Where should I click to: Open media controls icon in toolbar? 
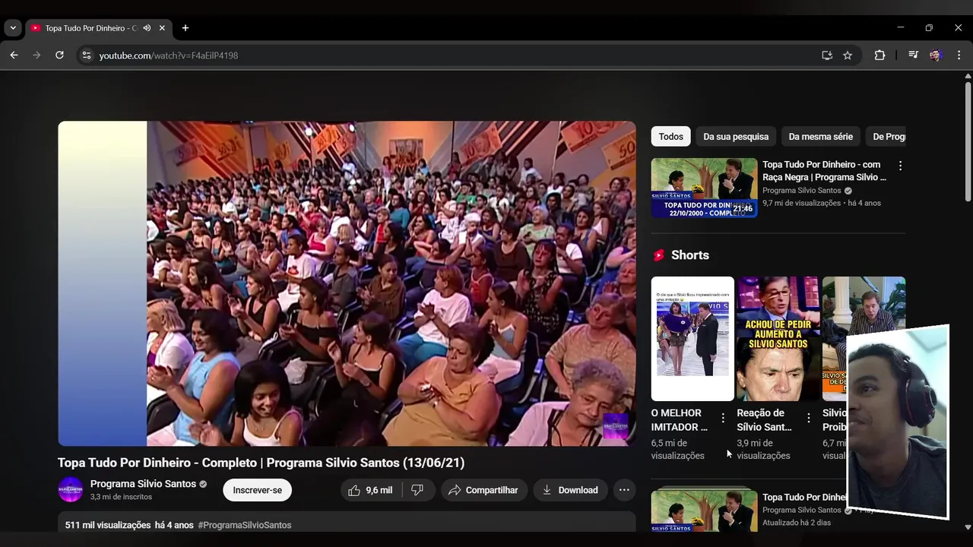click(913, 55)
